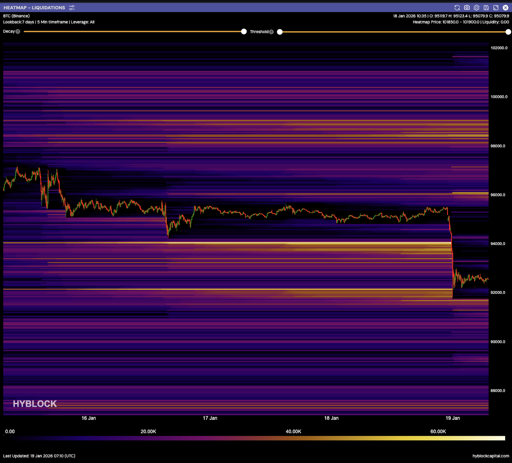Take a snapshot with the camera icon
The width and height of the screenshot is (512, 463).
(x=467, y=8)
